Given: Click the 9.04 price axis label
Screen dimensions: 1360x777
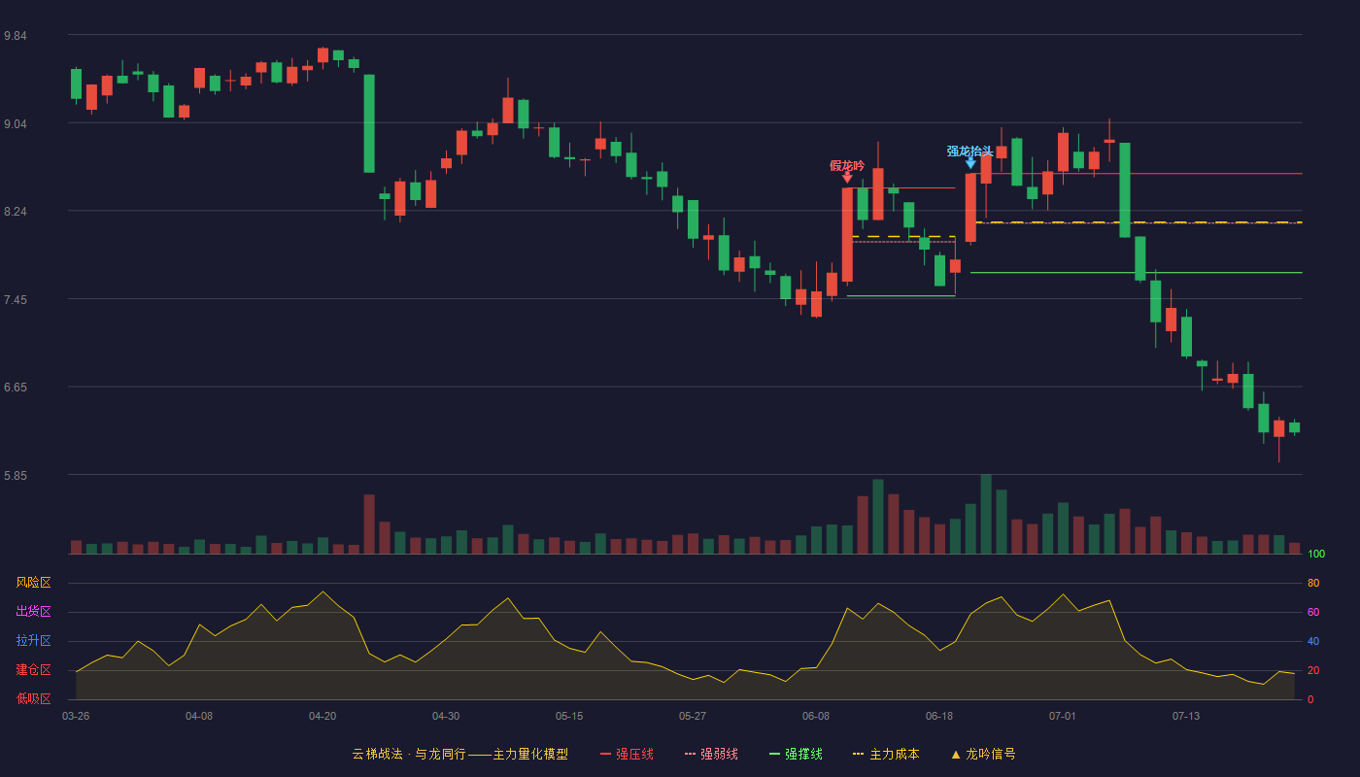Looking at the screenshot, I should [x=16, y=123].
